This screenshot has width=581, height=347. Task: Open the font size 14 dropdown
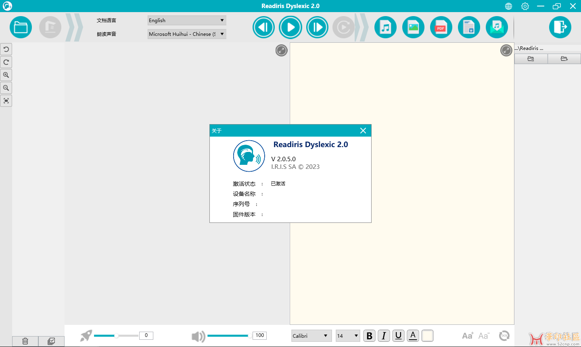point(348,336)
